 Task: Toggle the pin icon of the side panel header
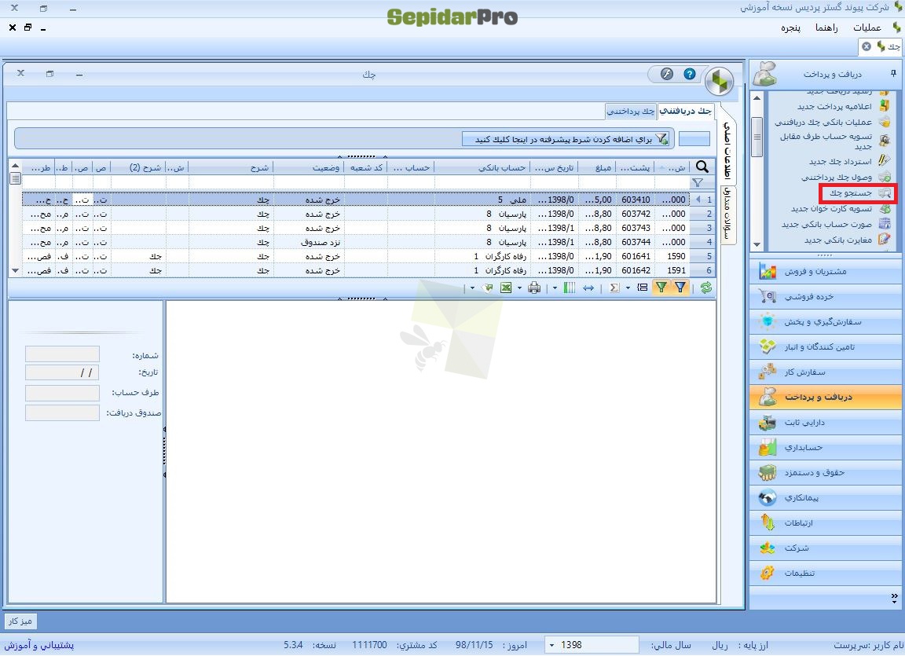click(x=893, y=73)
